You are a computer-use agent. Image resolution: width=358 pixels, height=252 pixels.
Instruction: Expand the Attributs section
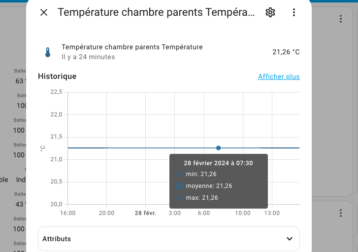pyautogui.click(x=169, y=239)
